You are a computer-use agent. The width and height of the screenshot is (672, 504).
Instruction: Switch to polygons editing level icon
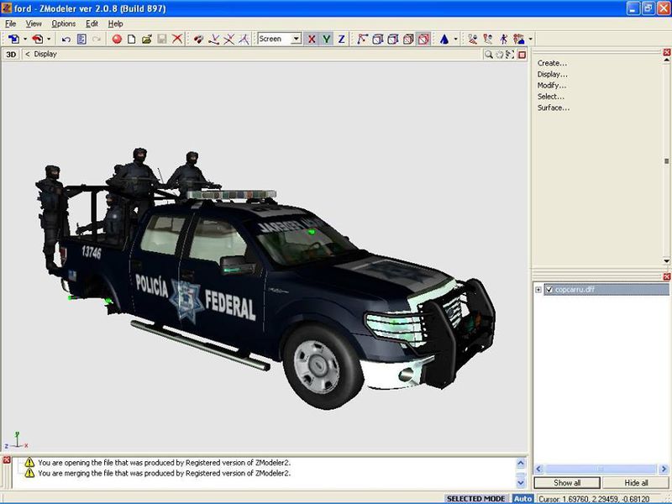coord(393,39)
